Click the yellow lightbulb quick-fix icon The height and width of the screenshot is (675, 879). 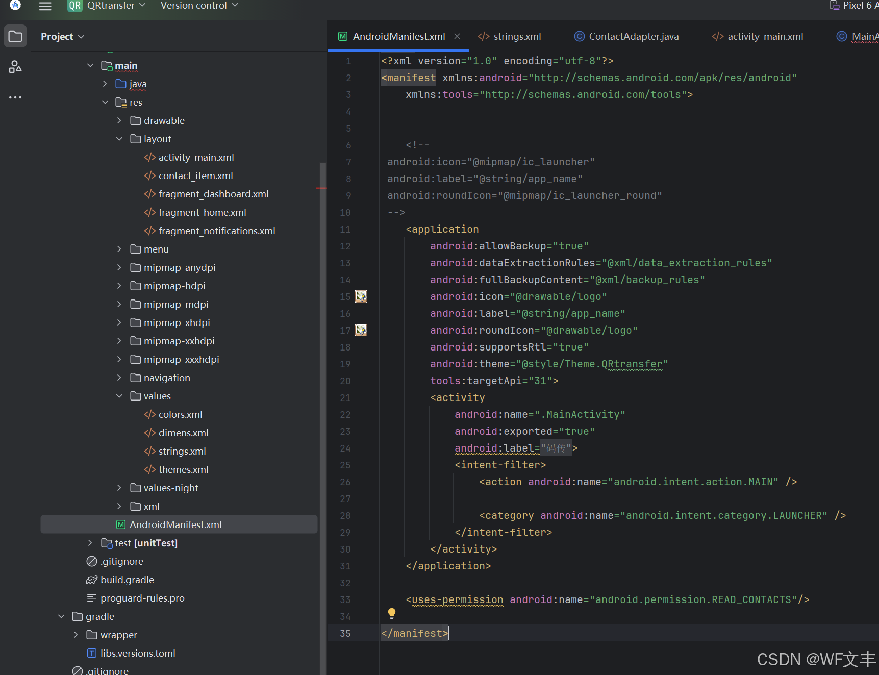pos(391,613)
